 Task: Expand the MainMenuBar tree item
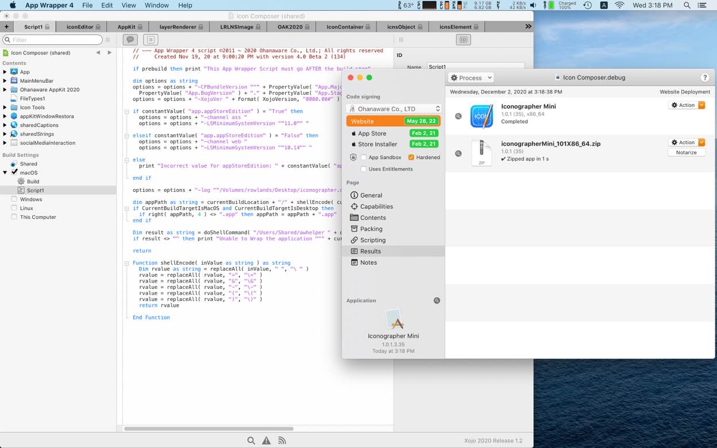pyautogui.click(x=5, y=81)
